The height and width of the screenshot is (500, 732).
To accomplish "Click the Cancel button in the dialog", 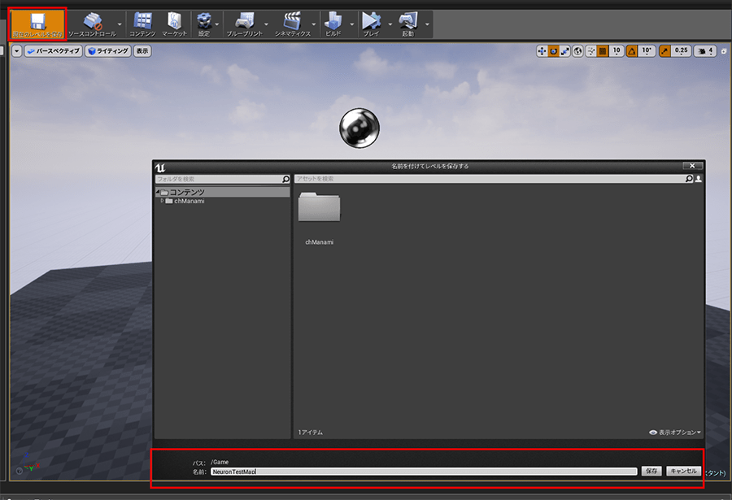I will point(682,471).
